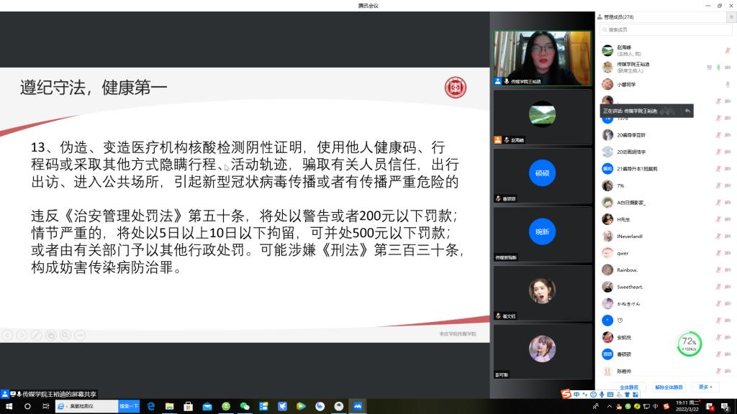Select member 21编导升本1班 in list
737x414 pixels.
pos(666,169)
